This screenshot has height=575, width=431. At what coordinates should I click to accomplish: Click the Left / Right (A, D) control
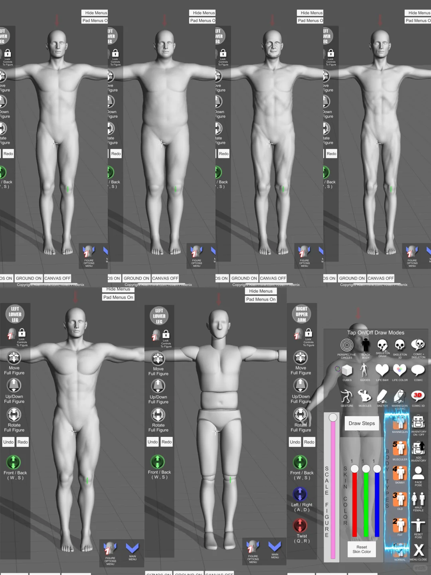300,494
